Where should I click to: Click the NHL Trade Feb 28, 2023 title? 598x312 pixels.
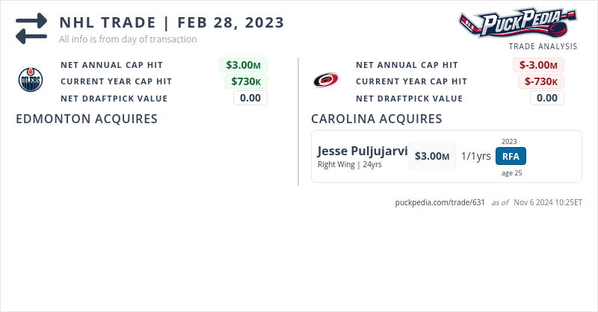(x=172, y=22)
